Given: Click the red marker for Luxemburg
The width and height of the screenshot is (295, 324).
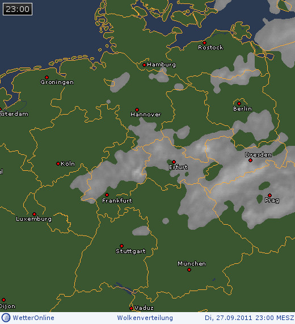Looking at the screenshot, I should (34, 214).
